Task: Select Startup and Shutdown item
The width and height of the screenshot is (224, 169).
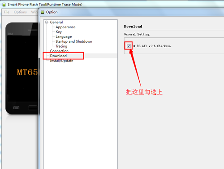Action: [x=74, y=41]
